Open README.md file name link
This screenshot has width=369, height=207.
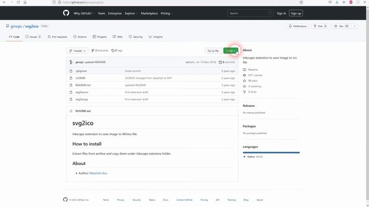(83, 85)
